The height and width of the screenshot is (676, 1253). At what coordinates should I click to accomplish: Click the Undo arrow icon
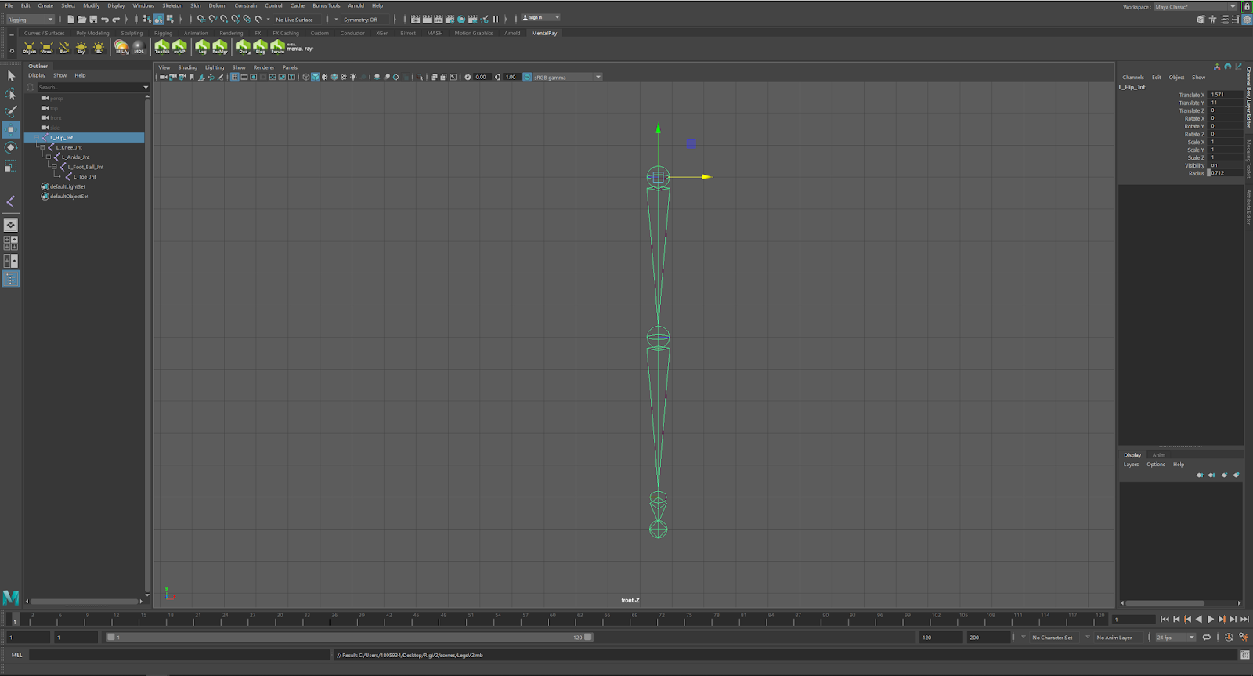[x=104, y=20]
